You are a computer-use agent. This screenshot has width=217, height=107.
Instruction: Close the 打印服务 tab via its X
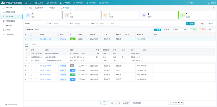pos(57,8)
